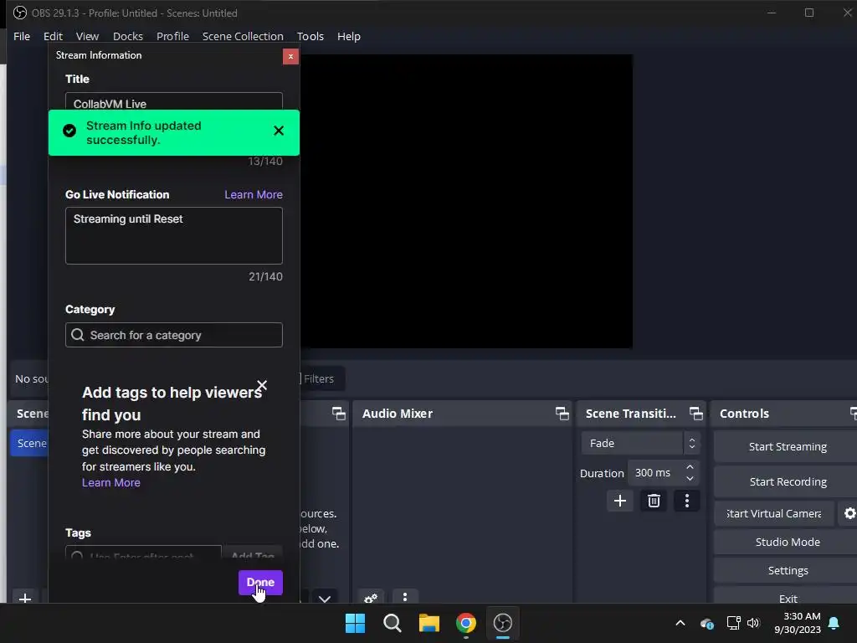Close the Stream Information dock
This screenshot has height=643, width=857.
pyautogui.click(x=290, y=56)
